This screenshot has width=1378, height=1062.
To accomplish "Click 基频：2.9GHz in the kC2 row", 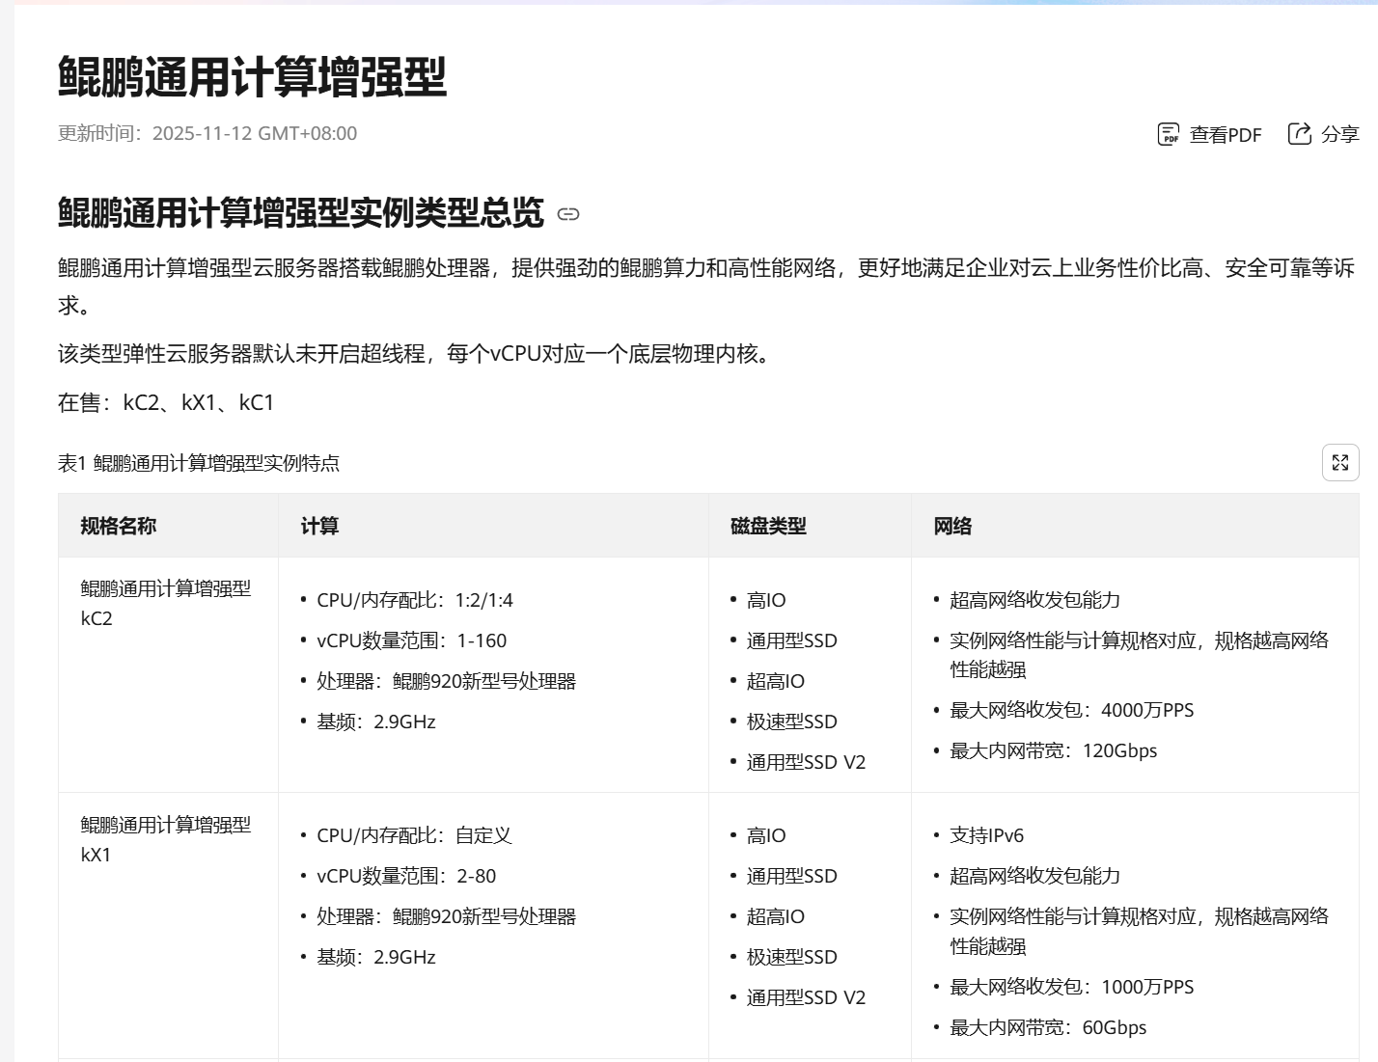I will tap(376, 722).
